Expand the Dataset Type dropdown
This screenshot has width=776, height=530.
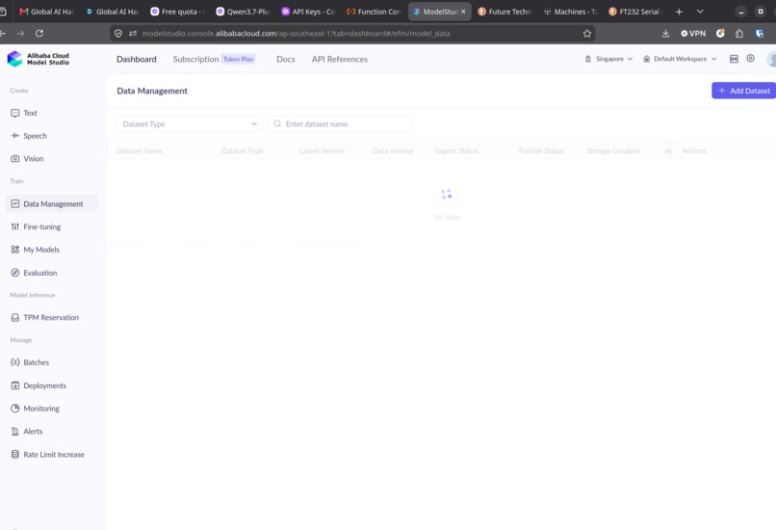click(x=190, y=124)
